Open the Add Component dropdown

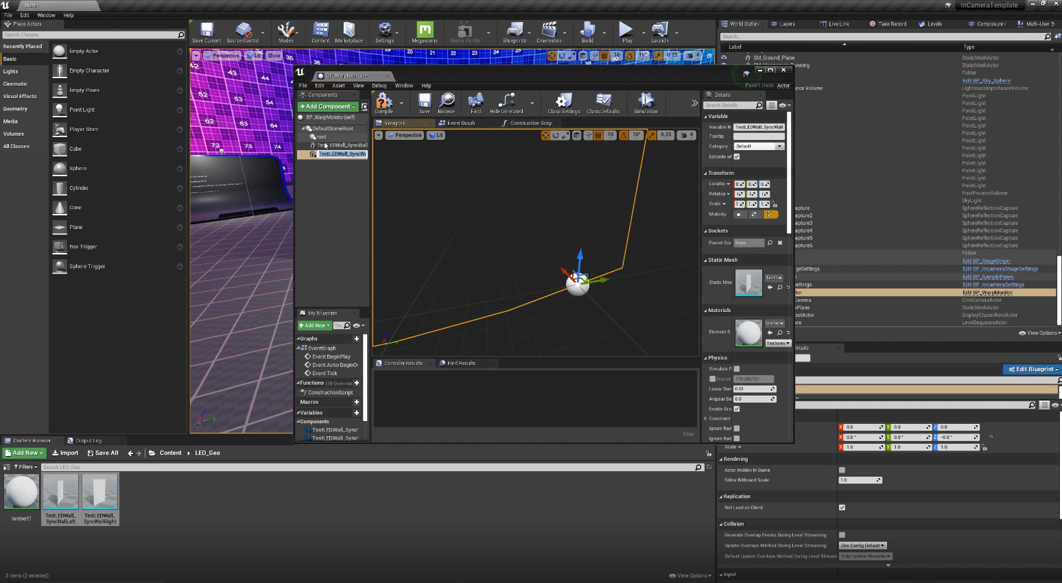click(329, 107)
